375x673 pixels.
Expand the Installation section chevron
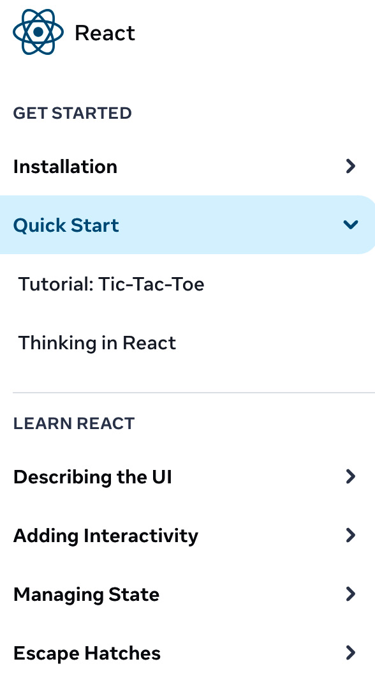click(350, 166)
